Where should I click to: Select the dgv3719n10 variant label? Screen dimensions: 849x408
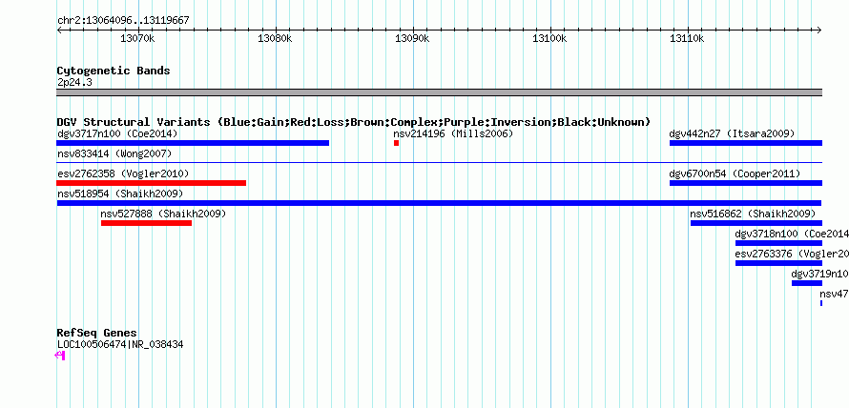click(x=819, y=274)
